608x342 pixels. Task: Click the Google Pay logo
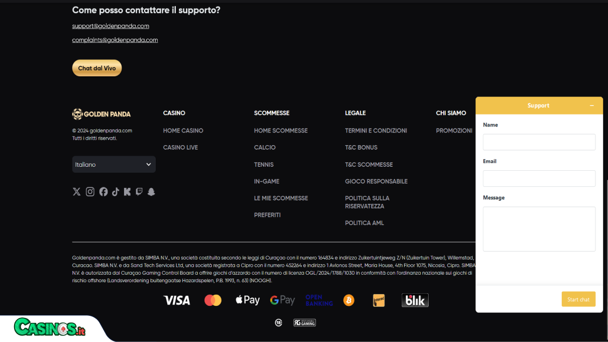[x=282, y=300]
